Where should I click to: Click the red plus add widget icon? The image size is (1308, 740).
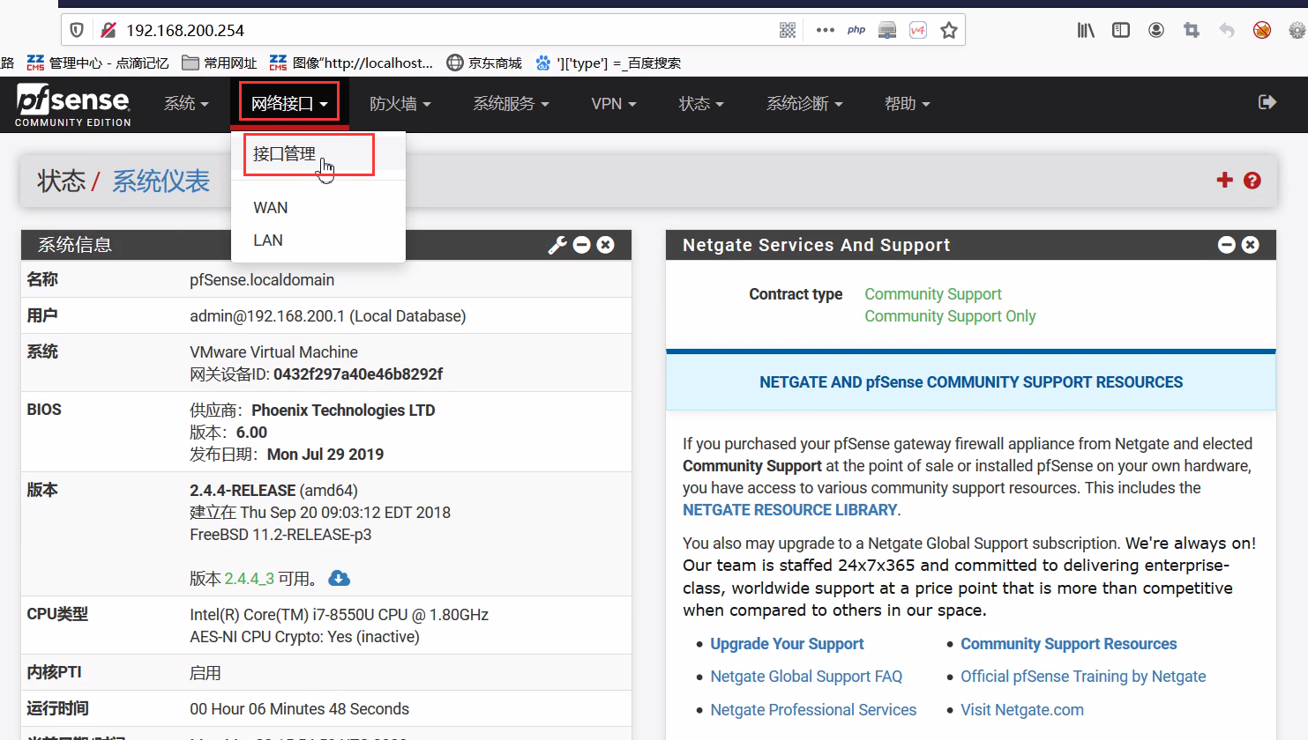(1224, 180)
